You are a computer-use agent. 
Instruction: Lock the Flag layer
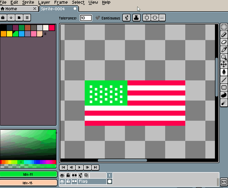pos(68,181)
